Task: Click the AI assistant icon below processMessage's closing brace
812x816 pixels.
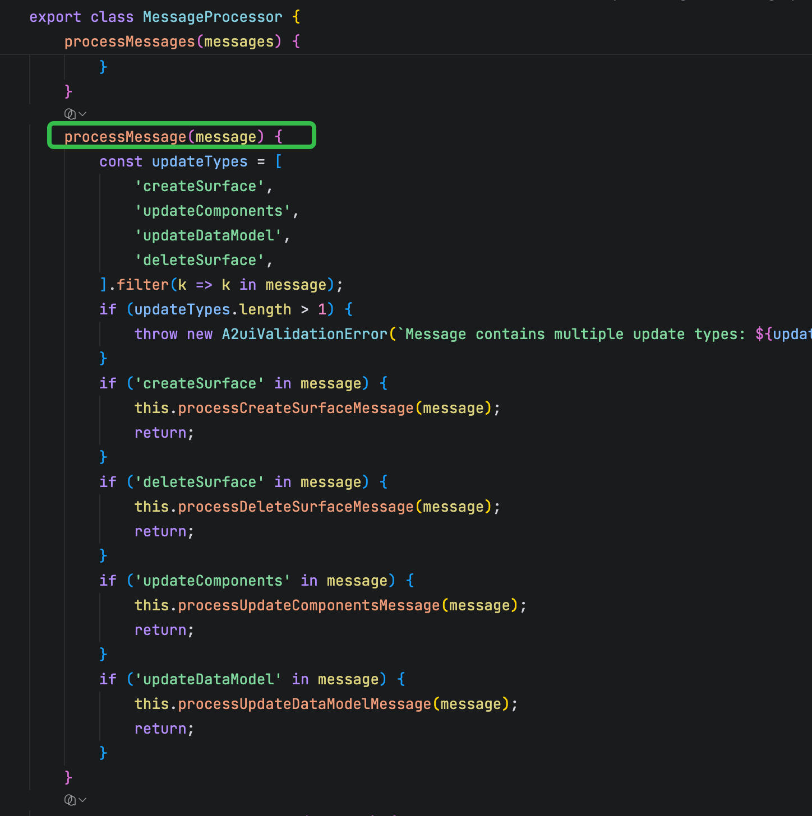Action: 70,800
